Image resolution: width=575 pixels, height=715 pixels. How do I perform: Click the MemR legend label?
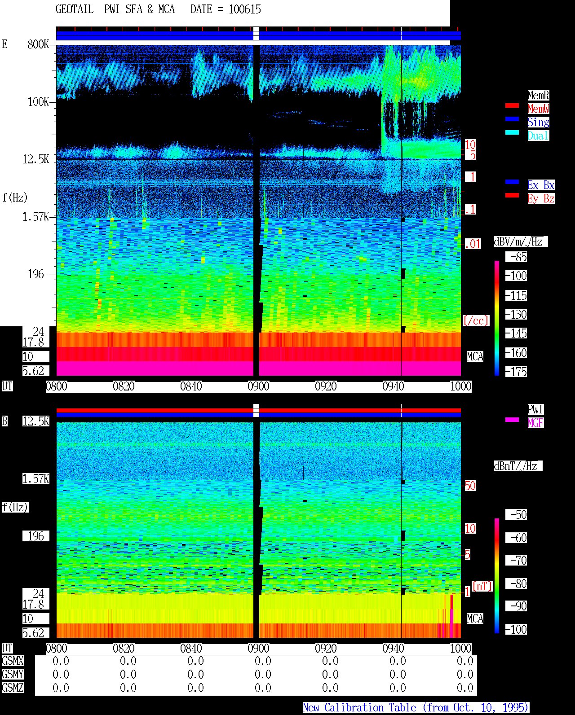(538, 95)
